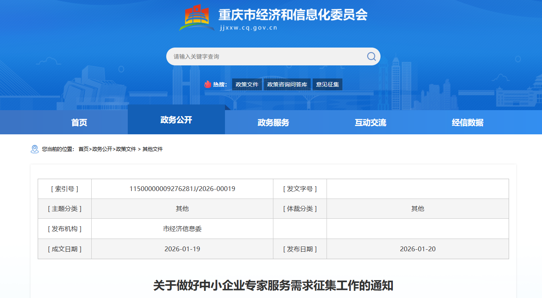Image resolution: width=542 pixels, height=298 pixels.
Task: Select the 意见征集 hot search tag
Action: tap(328, 84)
